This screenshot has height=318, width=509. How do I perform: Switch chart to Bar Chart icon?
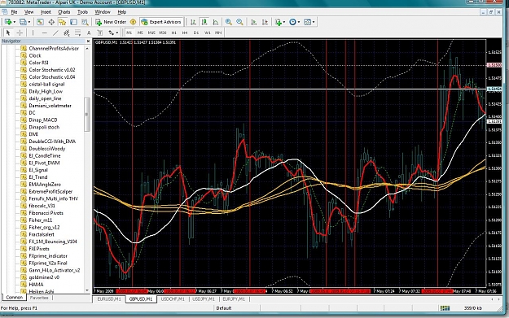coord(193,22)
